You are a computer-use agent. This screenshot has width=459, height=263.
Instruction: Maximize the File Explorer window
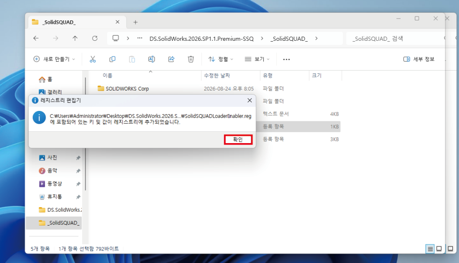(x=417, y=18)
